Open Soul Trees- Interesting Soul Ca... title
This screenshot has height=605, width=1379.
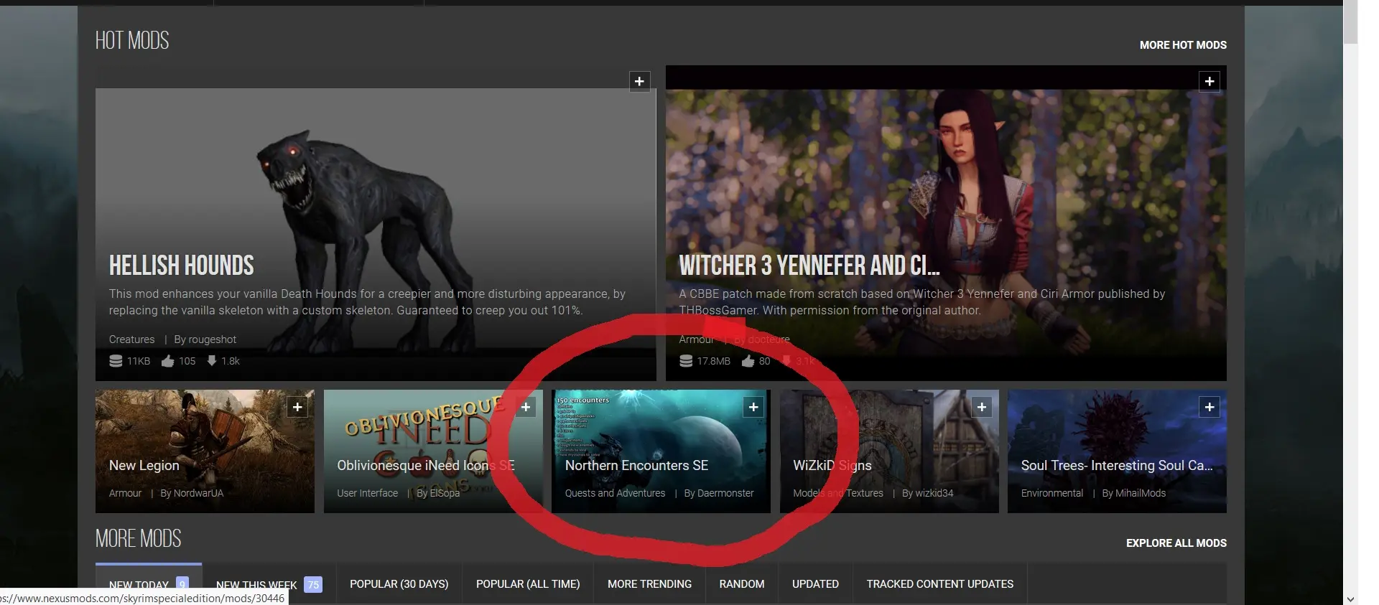[x=1117, y=465]
